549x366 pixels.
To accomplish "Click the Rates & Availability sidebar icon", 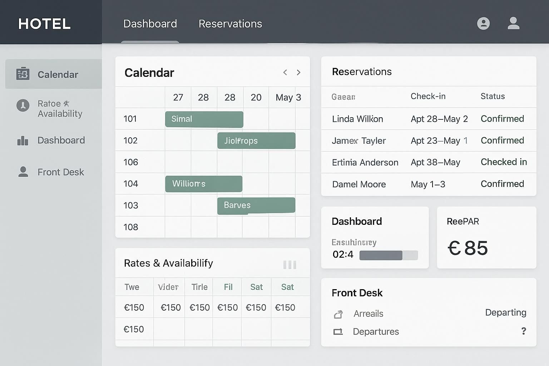I will [23, 105].
